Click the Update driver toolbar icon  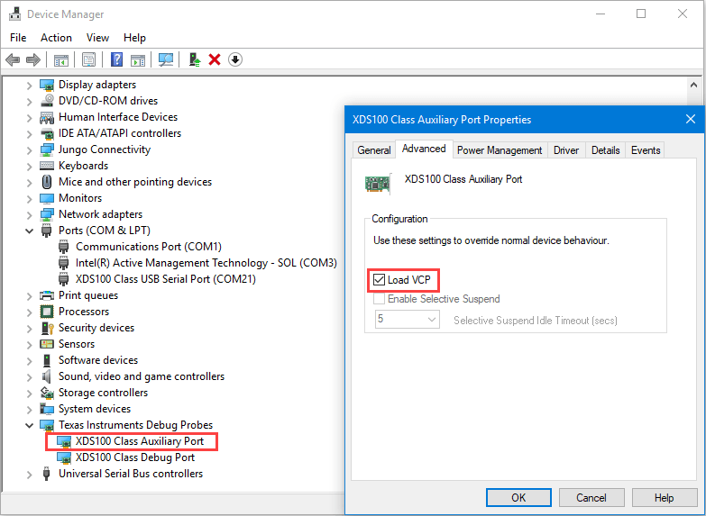[195, 59]
